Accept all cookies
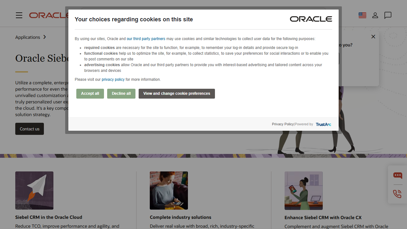 [x=90, y=94]
